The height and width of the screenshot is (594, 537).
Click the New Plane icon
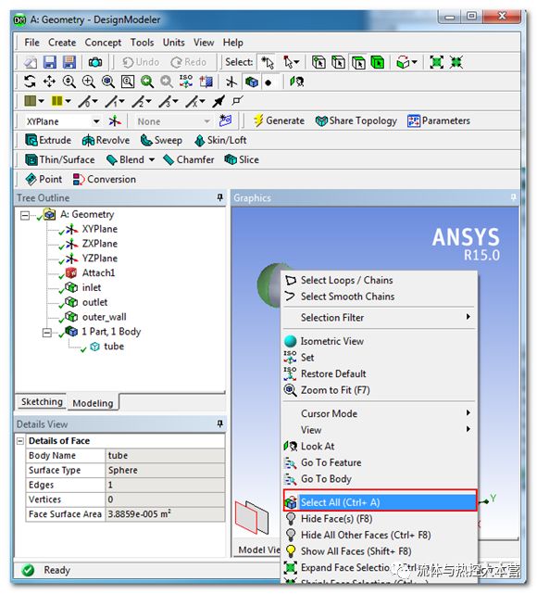[x=115, y=121]
